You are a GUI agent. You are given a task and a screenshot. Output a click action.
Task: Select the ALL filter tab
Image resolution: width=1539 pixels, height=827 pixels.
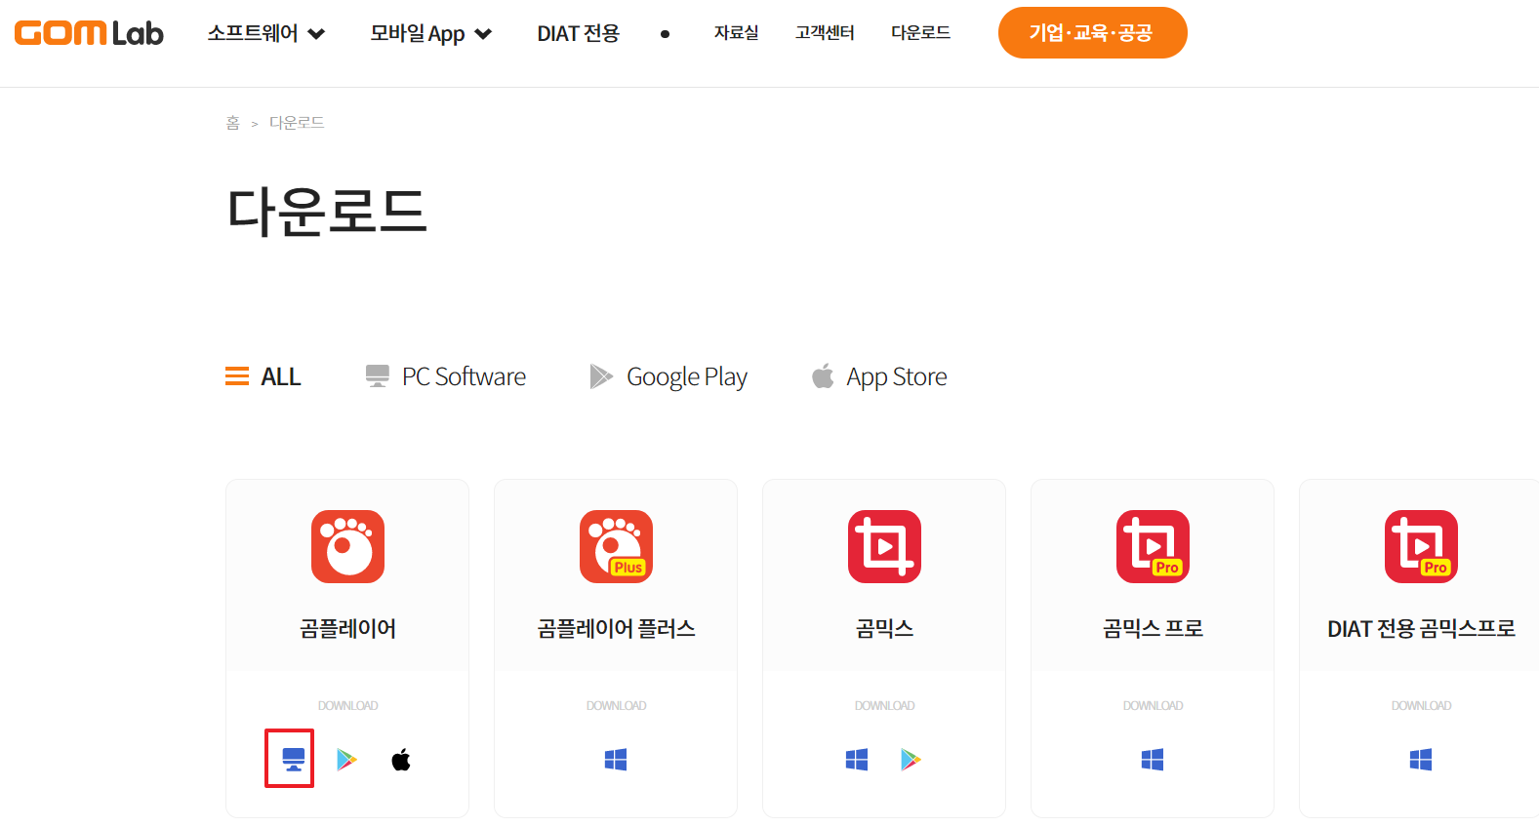pyautogui.click(x=263, y=376)
